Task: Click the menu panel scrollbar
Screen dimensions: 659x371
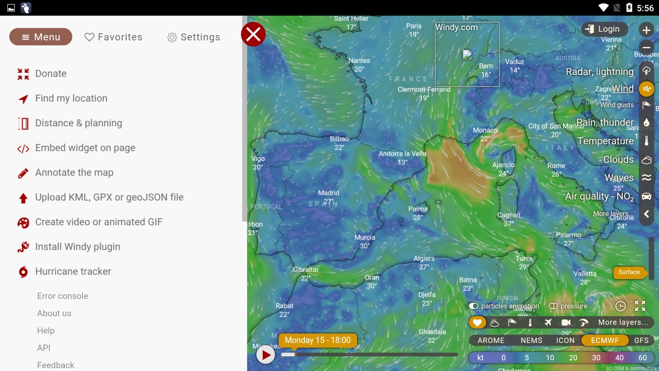Action: coord(244,118)
